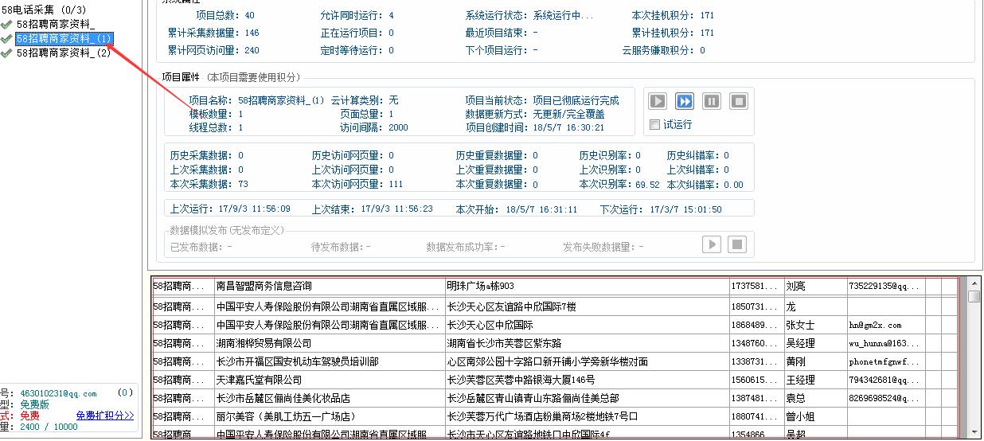Image resolution: width=984 pixels, height=441 pixels.
Task: Select the 长沙市开福区国安机动车驾驶员培训部 cell
Action: [330, 361]
